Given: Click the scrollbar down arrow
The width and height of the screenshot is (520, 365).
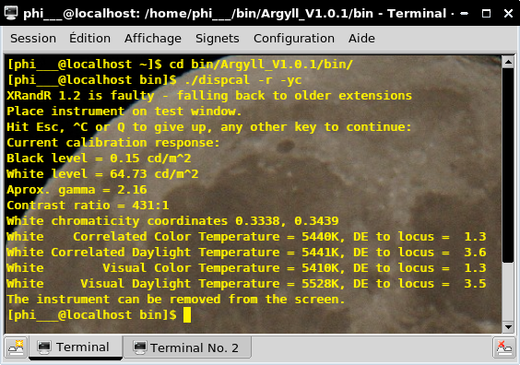Looking at the screenshot, I should tap(508, 327).
